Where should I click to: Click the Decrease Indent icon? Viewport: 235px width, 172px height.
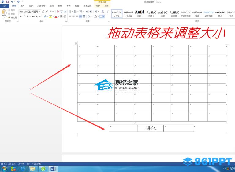(88, 12)
